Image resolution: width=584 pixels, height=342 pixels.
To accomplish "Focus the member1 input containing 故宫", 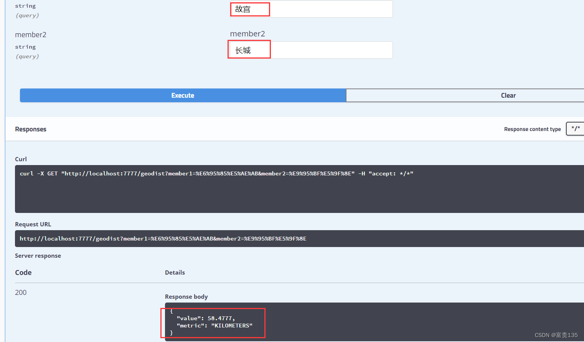I will tap(311, 9).
